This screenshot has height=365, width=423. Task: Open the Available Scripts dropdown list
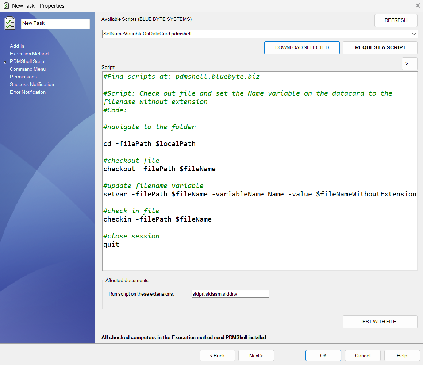[x=414, y=34]
